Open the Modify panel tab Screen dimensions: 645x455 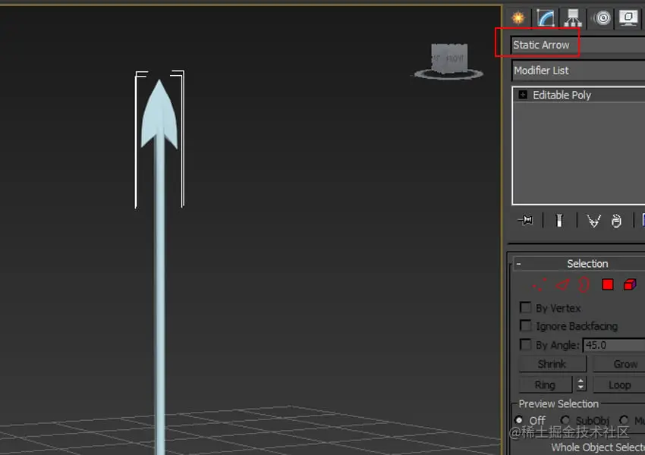(x=546, y=17)
